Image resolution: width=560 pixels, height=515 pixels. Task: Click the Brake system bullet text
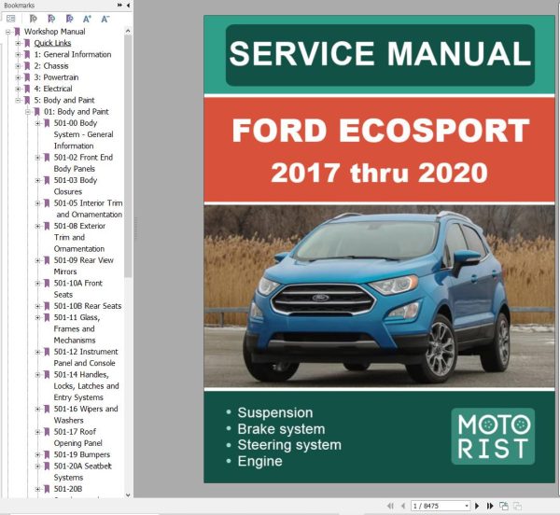pyautogui.click(x=282, y=429)
